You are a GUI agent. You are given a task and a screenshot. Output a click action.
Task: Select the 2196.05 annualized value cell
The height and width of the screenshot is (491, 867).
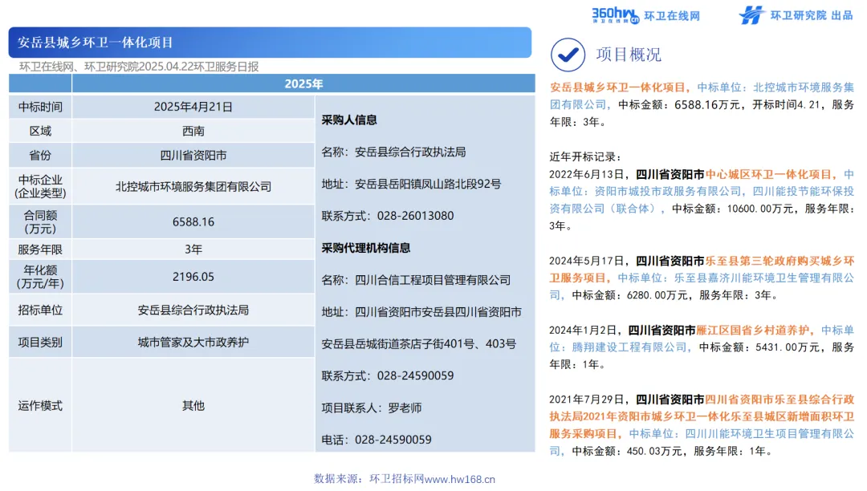[x=193, y=277]
